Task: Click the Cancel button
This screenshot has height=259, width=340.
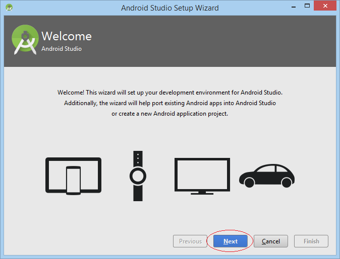Action: click(270, 241)
